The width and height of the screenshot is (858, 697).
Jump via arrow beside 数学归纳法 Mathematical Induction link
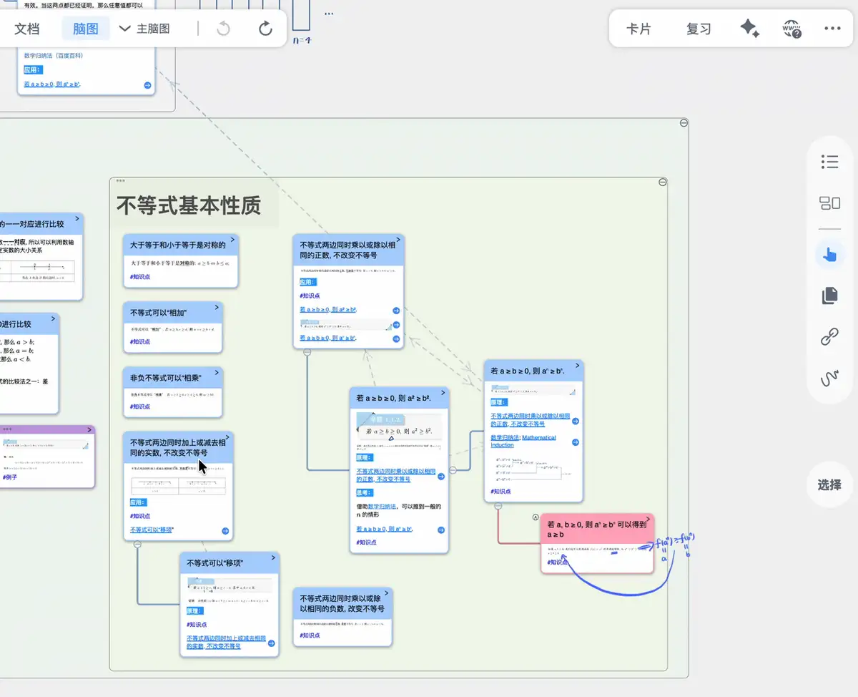click(575, 441)
